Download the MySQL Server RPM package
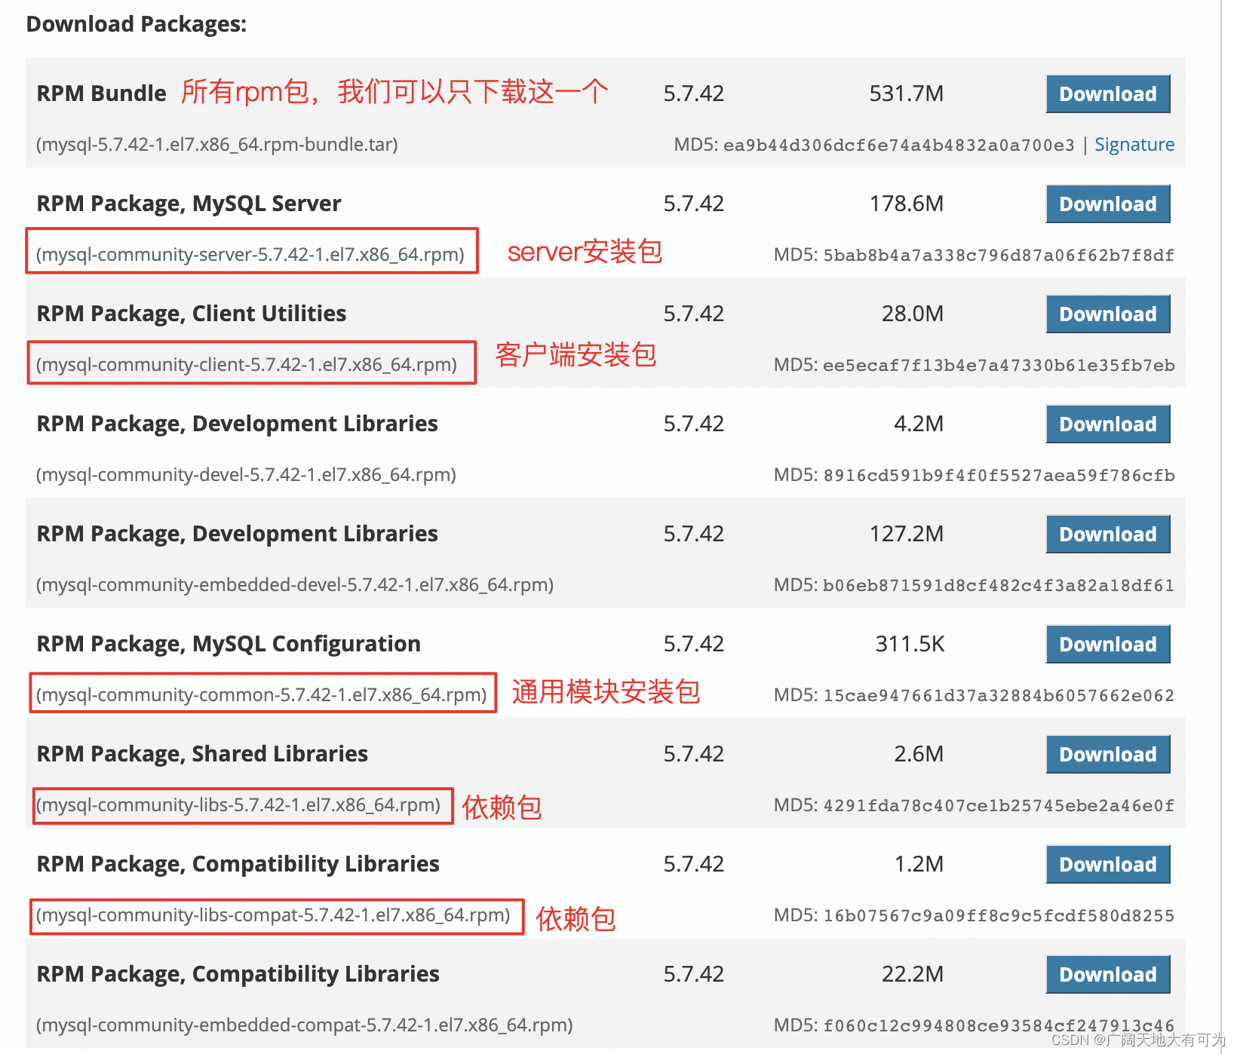 1107,204
